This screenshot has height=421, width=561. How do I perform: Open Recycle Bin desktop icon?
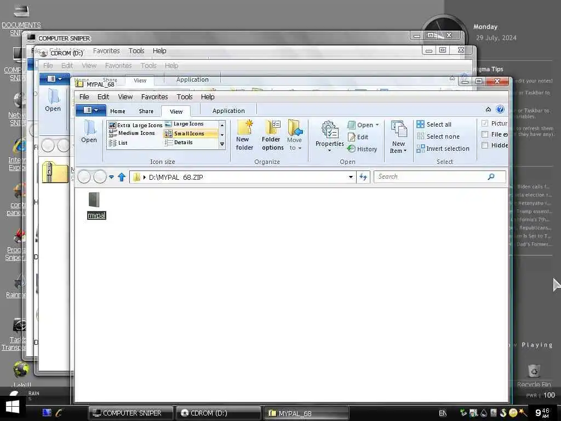tap(534, 376)
